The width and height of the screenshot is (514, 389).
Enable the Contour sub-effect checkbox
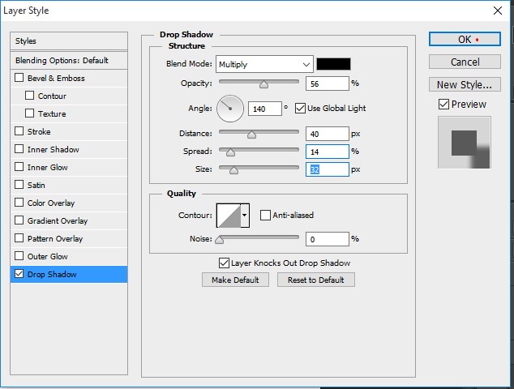[29, 96]
